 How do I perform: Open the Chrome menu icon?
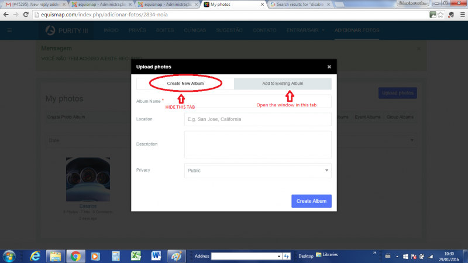(461, 14)
